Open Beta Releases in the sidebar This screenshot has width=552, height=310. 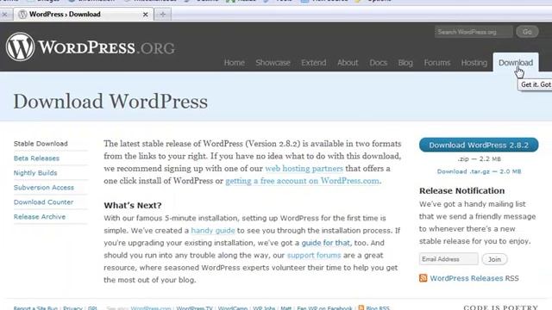(x=36, y=158)
